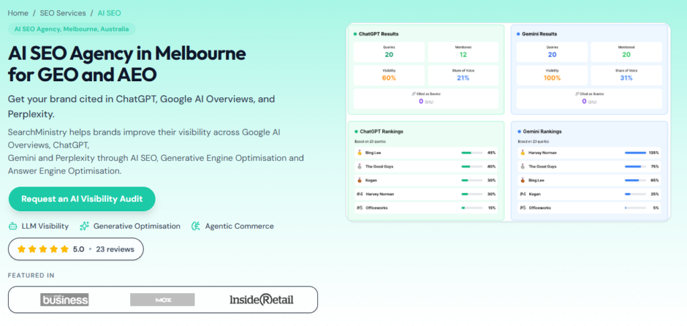Click the Agentic Commerce icon

(196, 226)
